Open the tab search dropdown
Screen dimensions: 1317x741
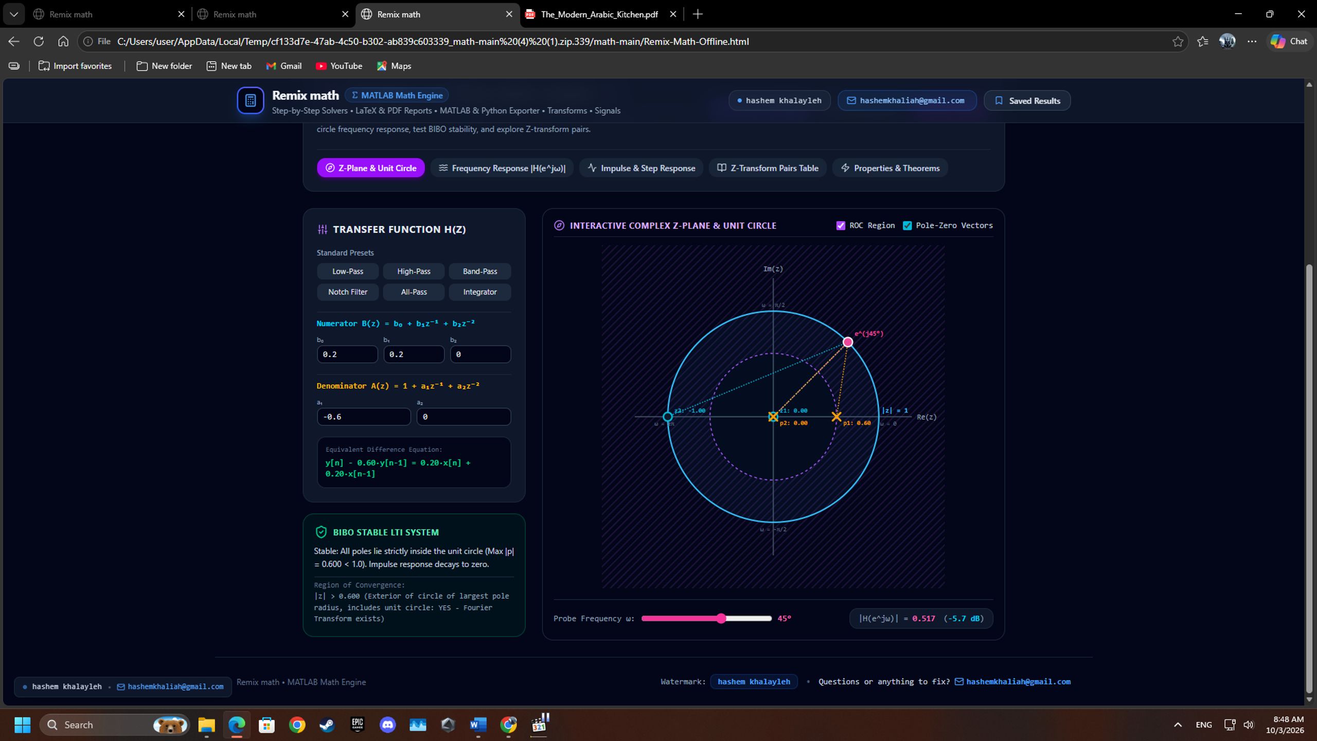pos(14,14)
